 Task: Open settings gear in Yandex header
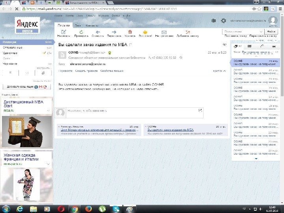point(224,21)
